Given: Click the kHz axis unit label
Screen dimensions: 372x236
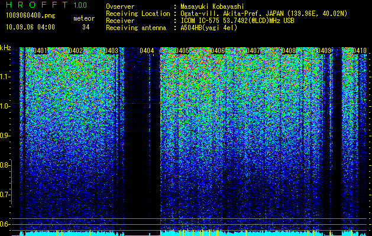Looking at the screenshot, I should pyautogui.click(x=5, y=48).
